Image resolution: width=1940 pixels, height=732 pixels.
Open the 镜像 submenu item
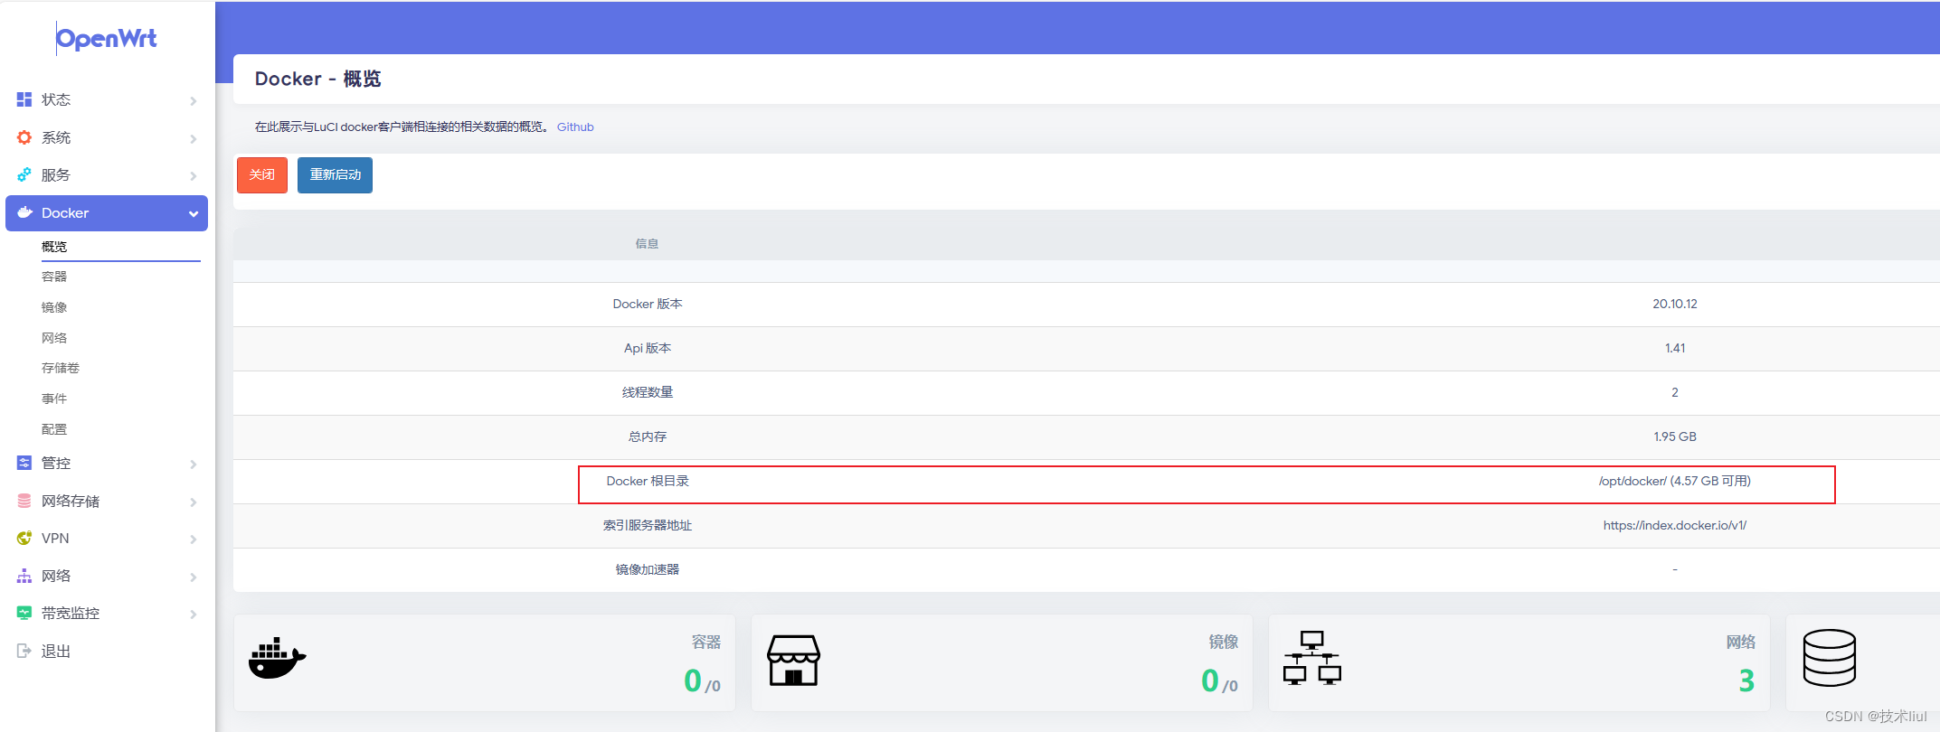coord(54,307)
